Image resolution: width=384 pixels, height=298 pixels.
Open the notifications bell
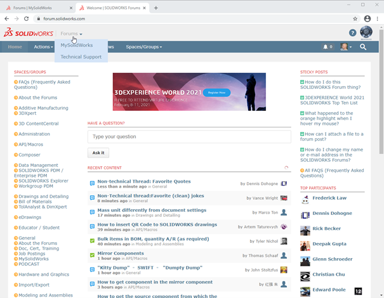coord(328,47)
